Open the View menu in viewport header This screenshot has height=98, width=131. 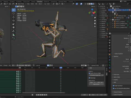28,4
